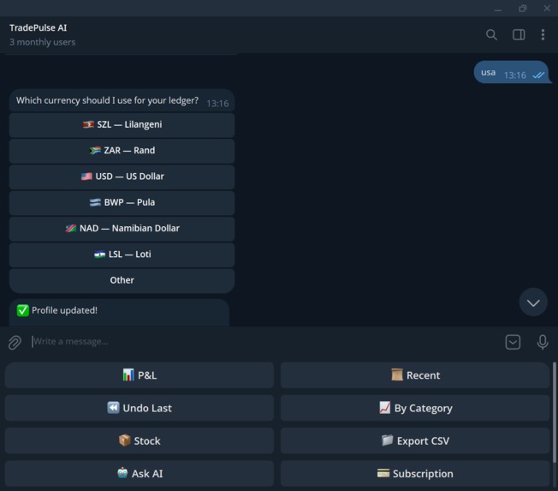
Task: Focus the Write a message field
Action: pyautogui.click(x=264, y=342)
